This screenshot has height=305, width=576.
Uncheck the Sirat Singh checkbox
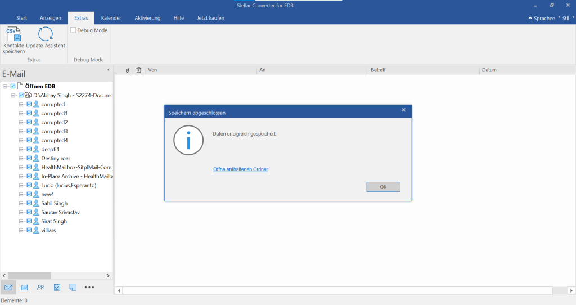(x=29, y=221)
